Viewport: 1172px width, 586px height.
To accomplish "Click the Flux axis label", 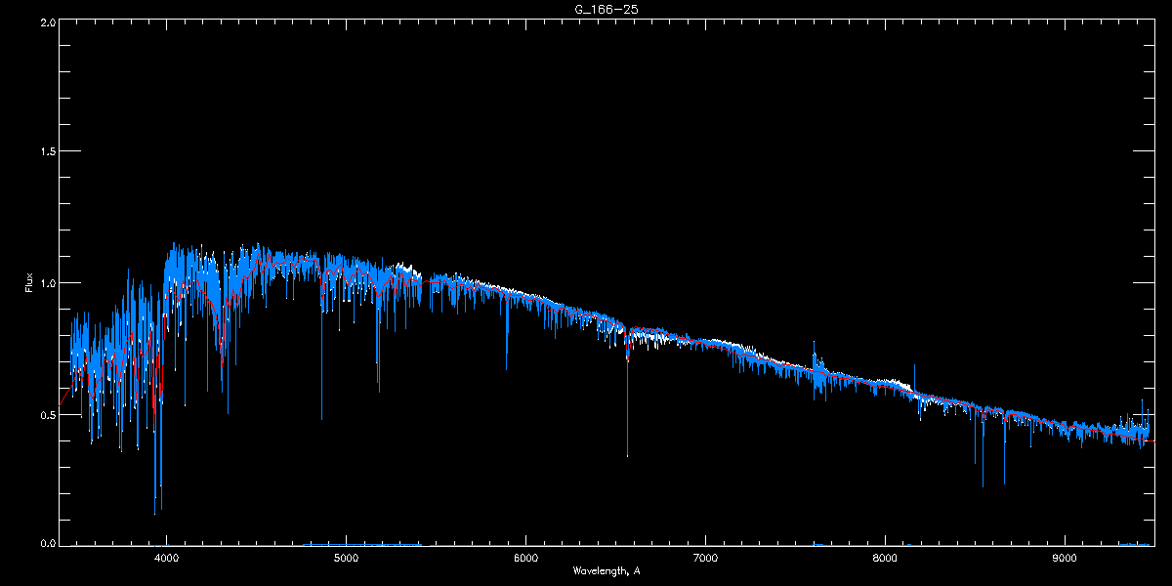I will coord(29,284).
